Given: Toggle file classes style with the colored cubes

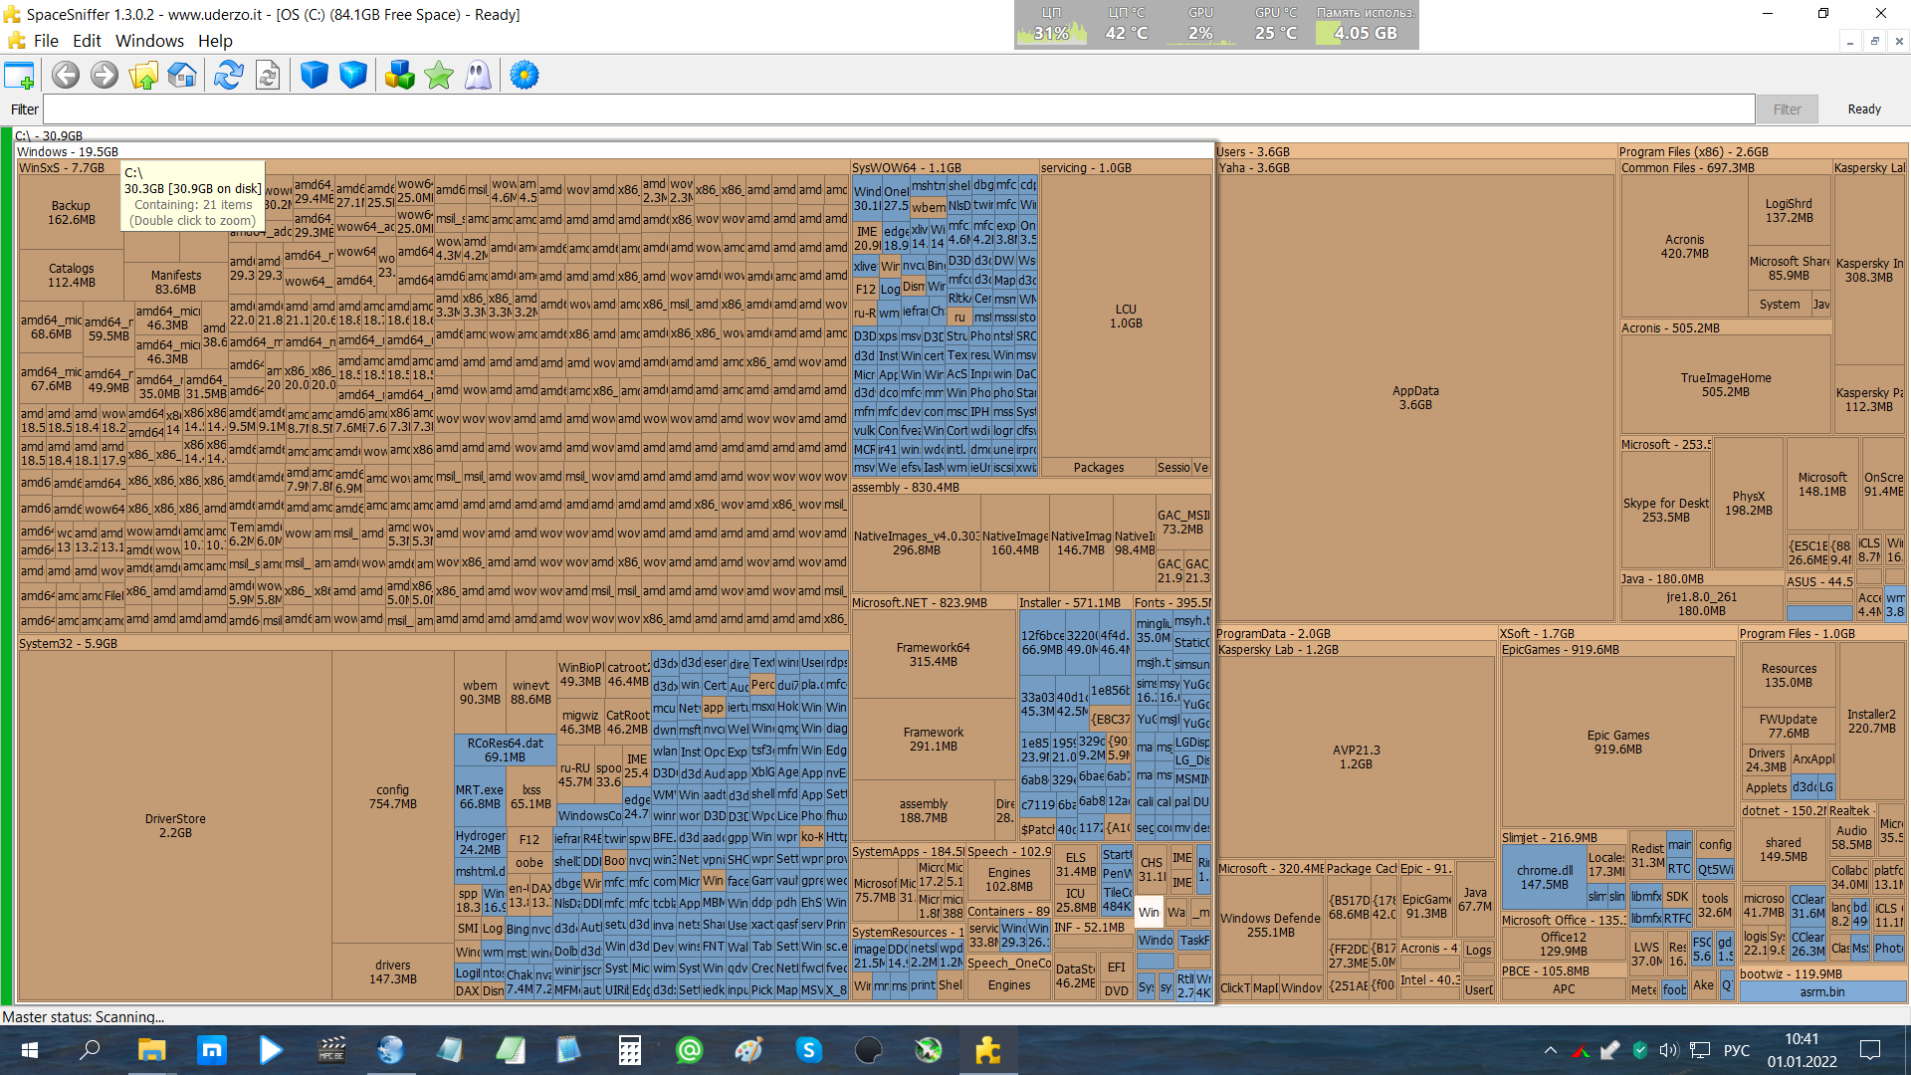Looking at the screenshot, I should pyautogui.click(x=400, y=76).
